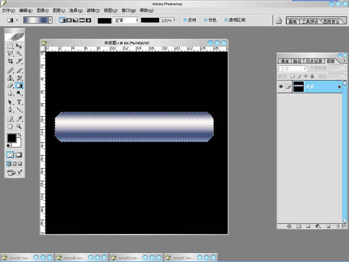
Task: Toggle the 反向 (Reverse) checkbox
Action: coord(185,21)
